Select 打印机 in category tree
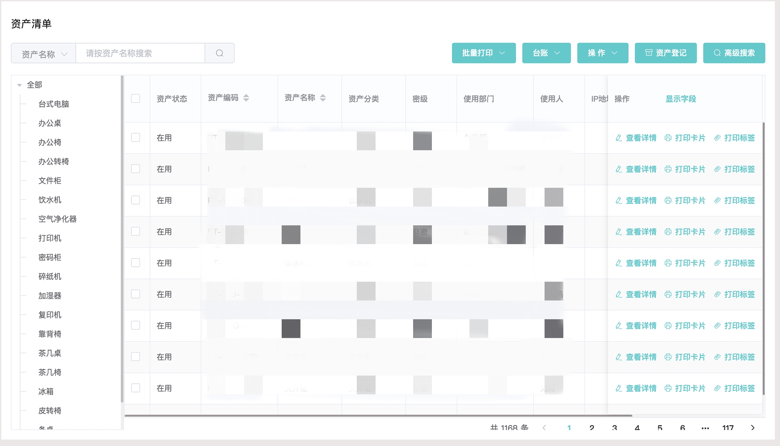The height and width of the screenshot is (446, 780). [x=50, y=238]
